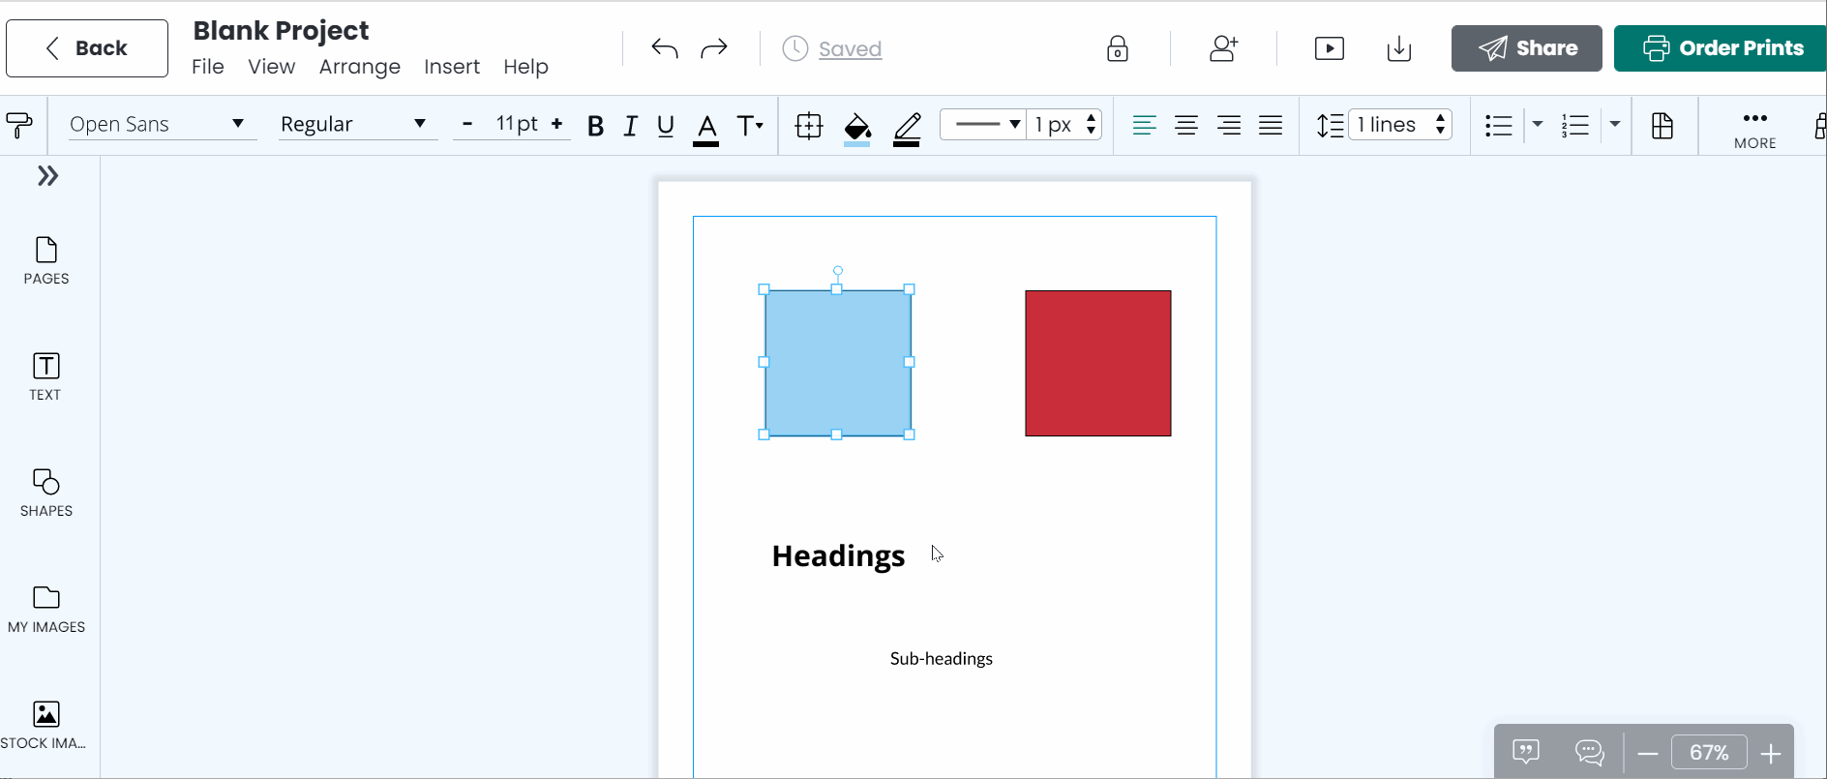Viewport: 1827px width, 779px height.
Task: Open the Insert menu
Action: pos(452,67)
